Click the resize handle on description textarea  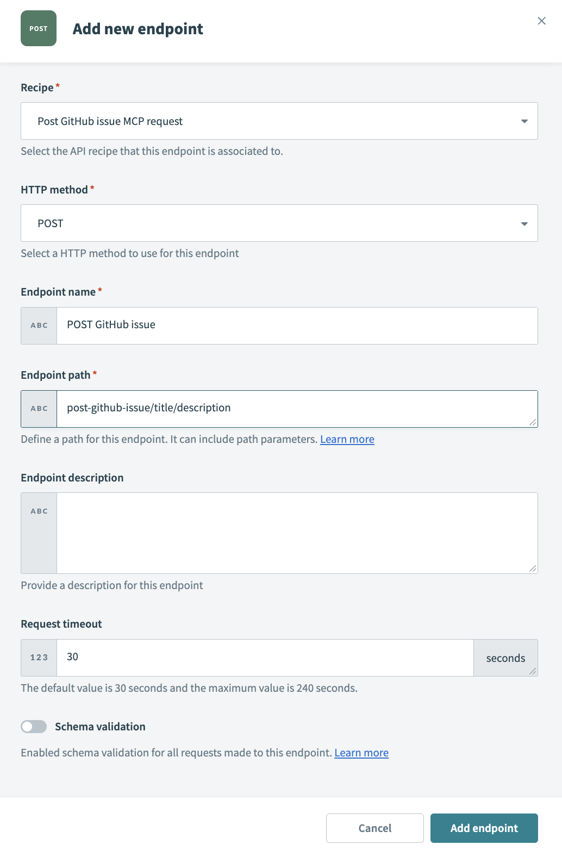pos(533,569)
